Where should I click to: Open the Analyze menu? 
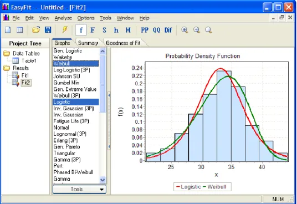pyautogui.click(x=63, y=18)
